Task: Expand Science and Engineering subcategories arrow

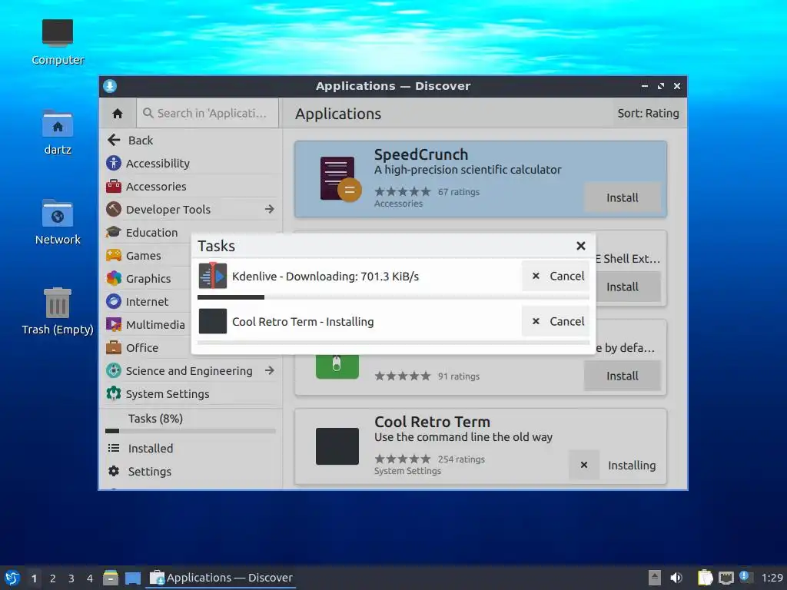Action: [x=270, y=370]
